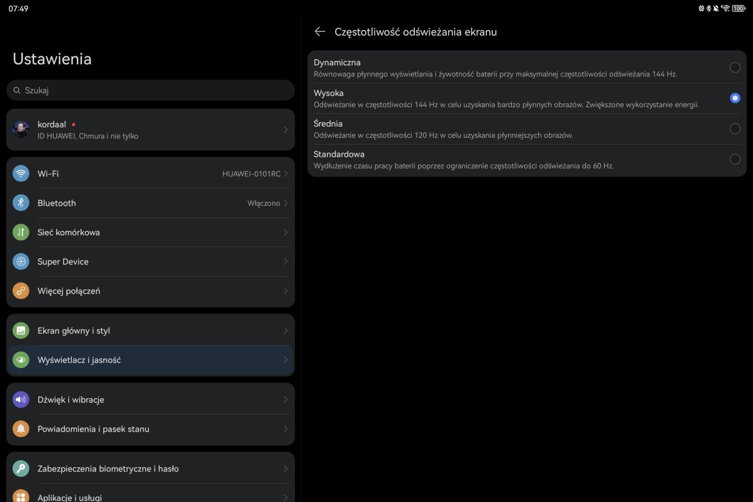The width and height of the screenshot is (753, 502).
Task: Open Wyświetlacz i jasność entry
Action: 151,360
